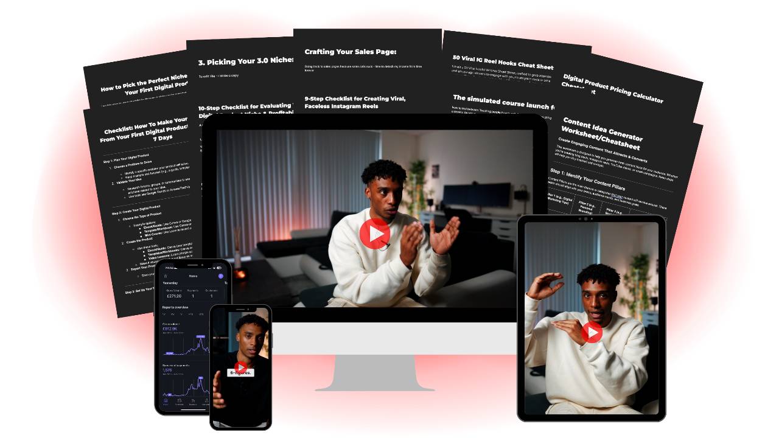Open the 'Crafting Your Sales Page' document

[x=351, y=52]
